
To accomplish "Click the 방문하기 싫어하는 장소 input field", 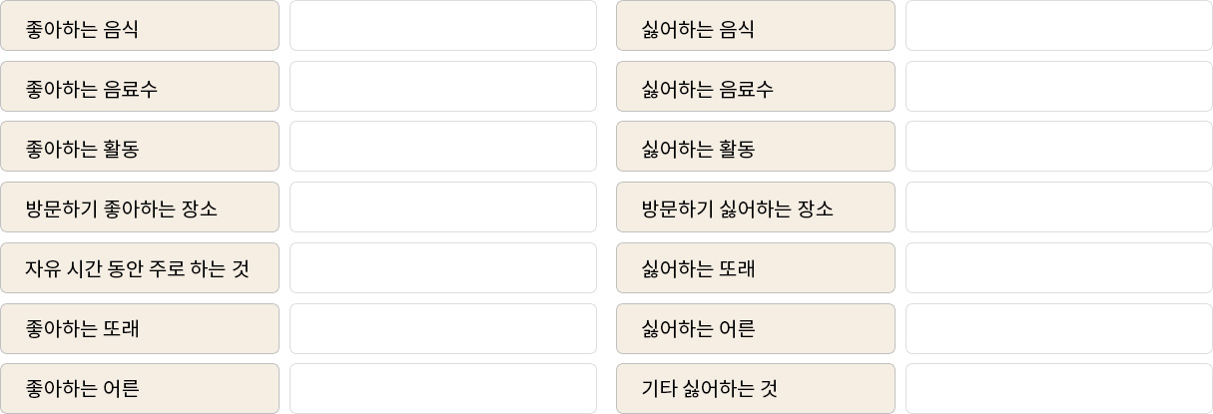I will pos(1059,207).
